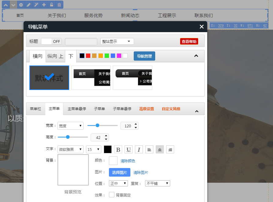Toggle underline text formatting
Image resolution: width=273 pixels, height=202 pixels.
[129, 149]
